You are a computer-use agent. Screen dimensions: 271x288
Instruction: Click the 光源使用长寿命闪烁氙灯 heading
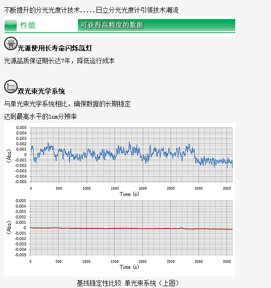point(54,48)
